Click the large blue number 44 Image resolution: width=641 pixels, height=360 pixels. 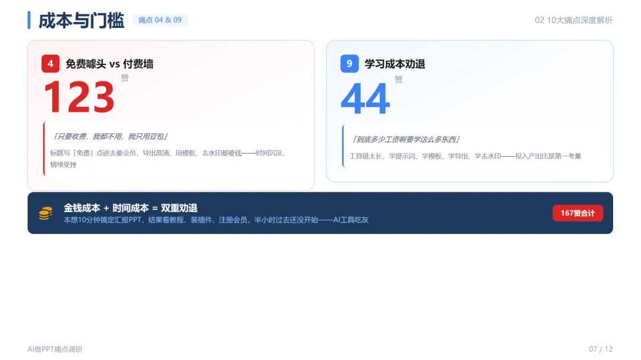pyautogui.click(x=366, y=99)
